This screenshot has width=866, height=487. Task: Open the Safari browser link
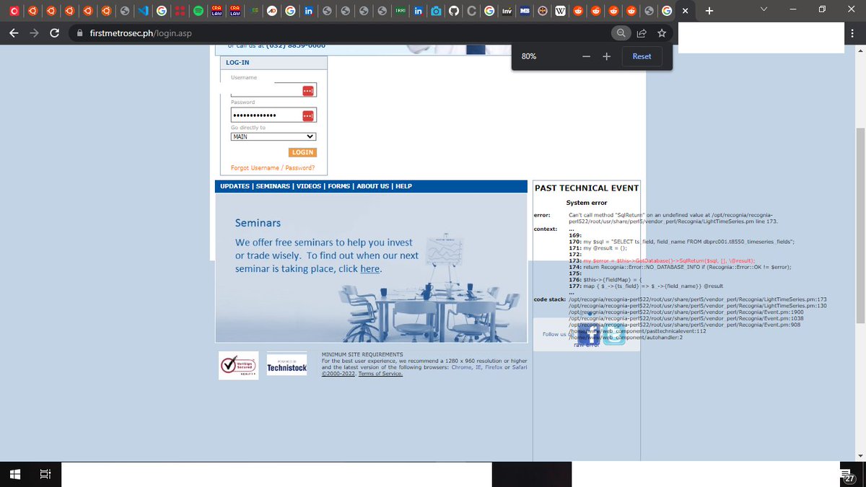click(520, 367)
